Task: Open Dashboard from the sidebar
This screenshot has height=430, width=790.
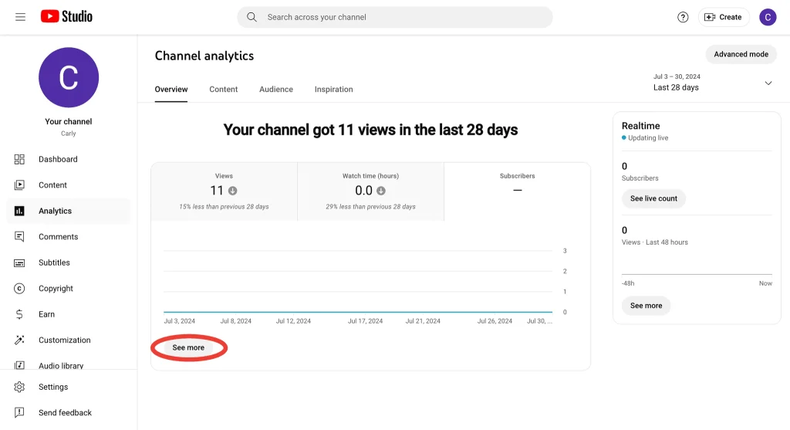Action: 58,159
